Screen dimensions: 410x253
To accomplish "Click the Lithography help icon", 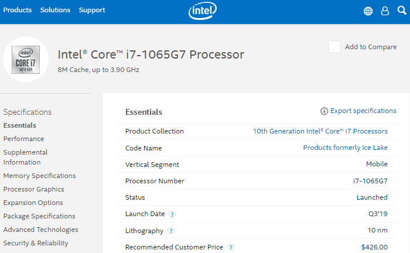I will point(171,231).
